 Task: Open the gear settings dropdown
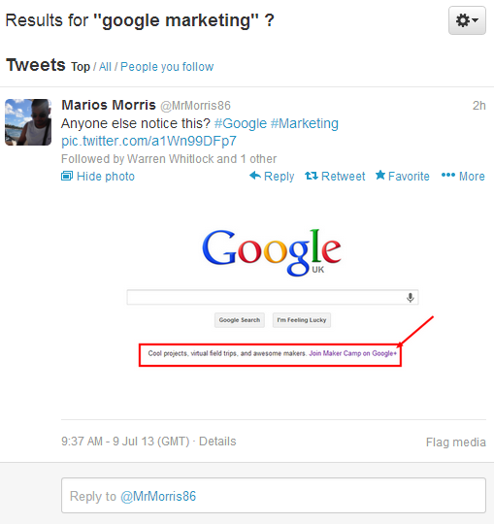(467, 20)
